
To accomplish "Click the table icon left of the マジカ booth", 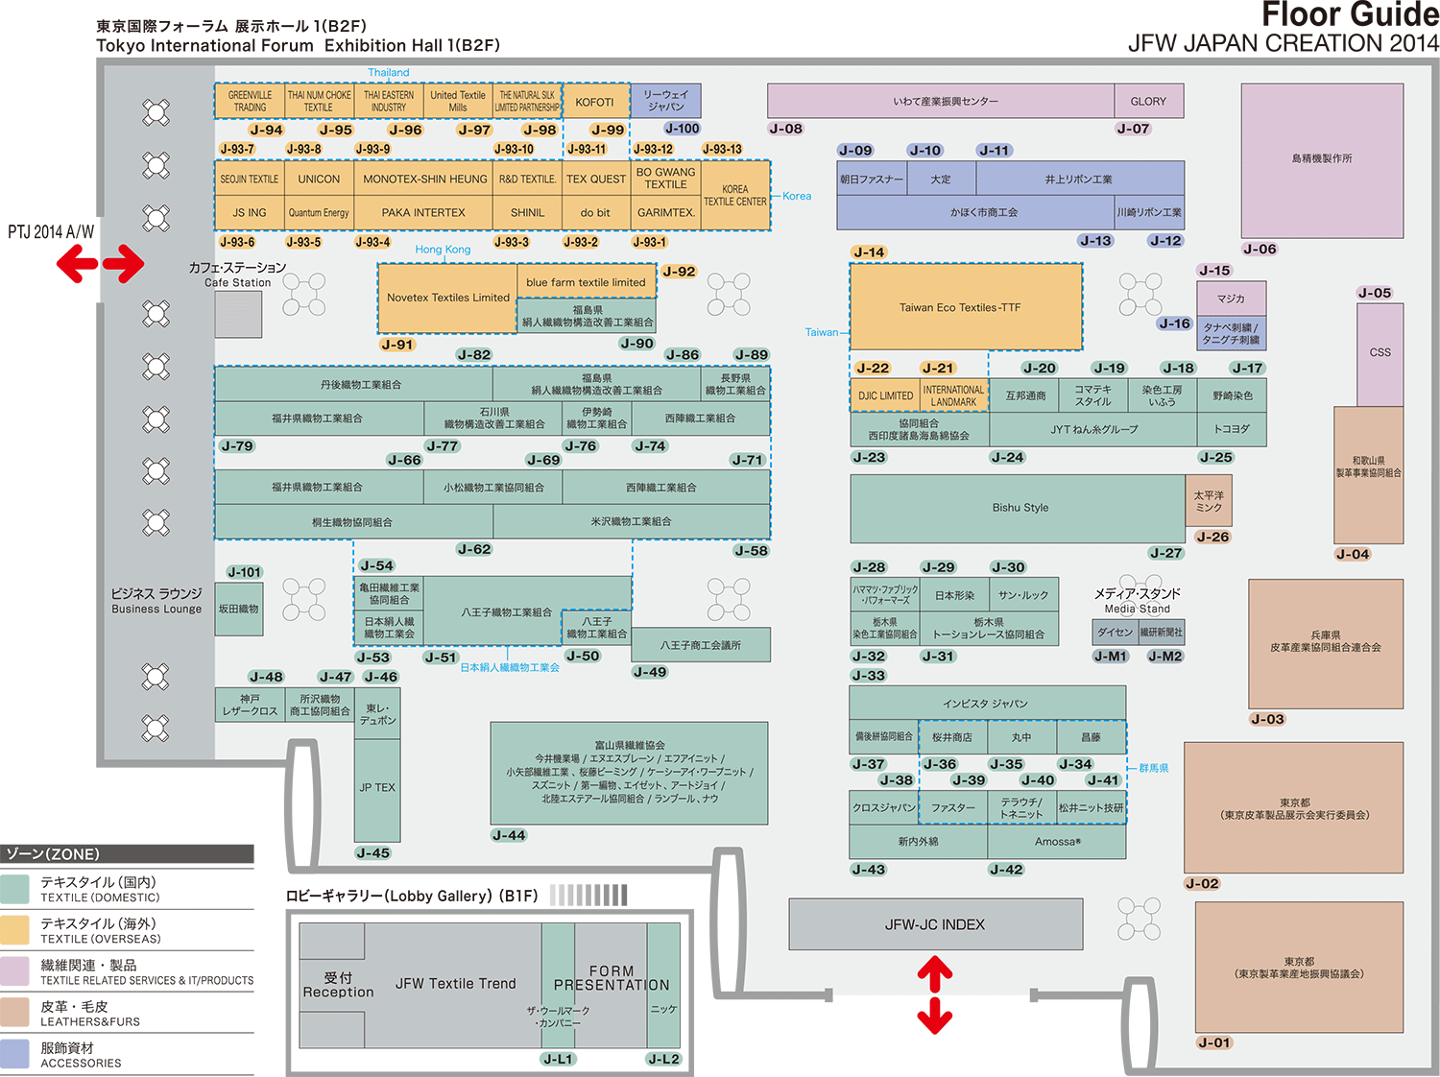I will (x=1140, y=294).
